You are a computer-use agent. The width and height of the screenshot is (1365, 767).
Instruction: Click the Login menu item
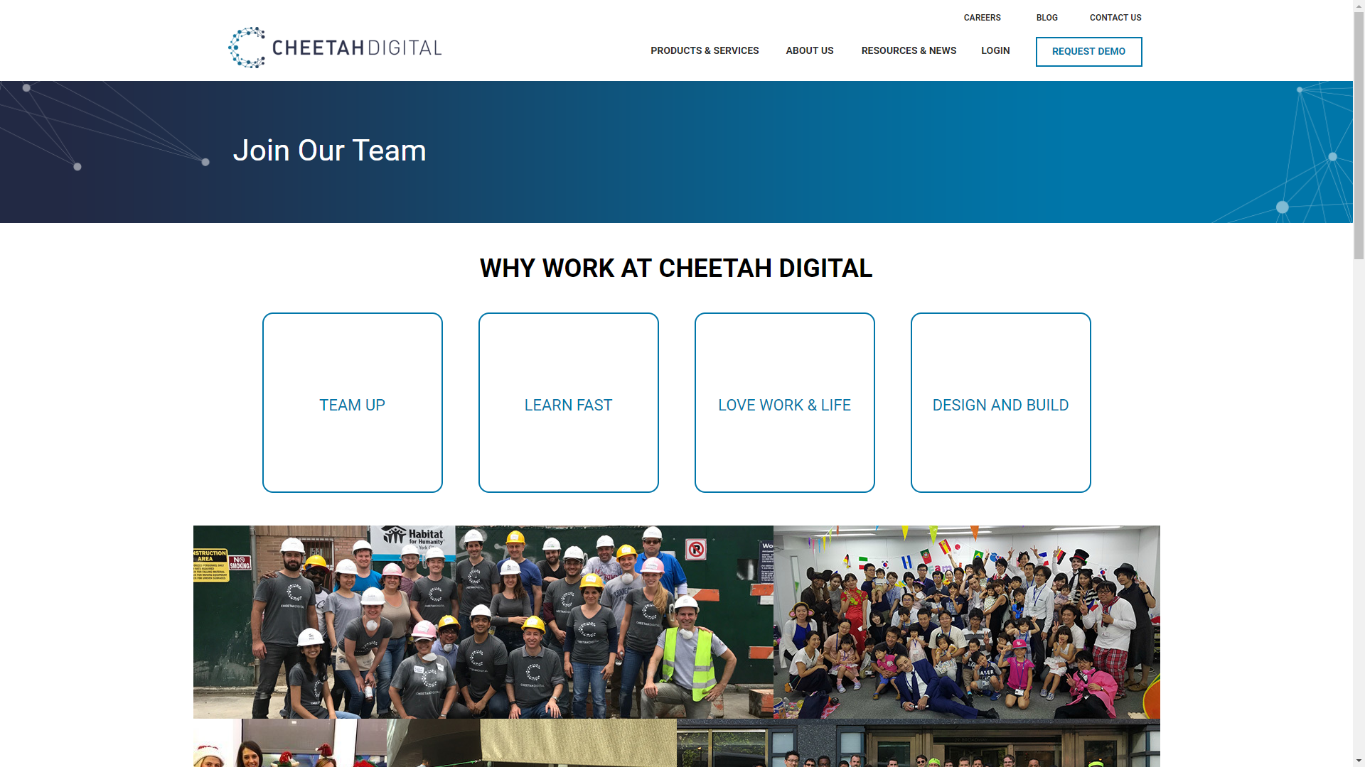(995, 51)
